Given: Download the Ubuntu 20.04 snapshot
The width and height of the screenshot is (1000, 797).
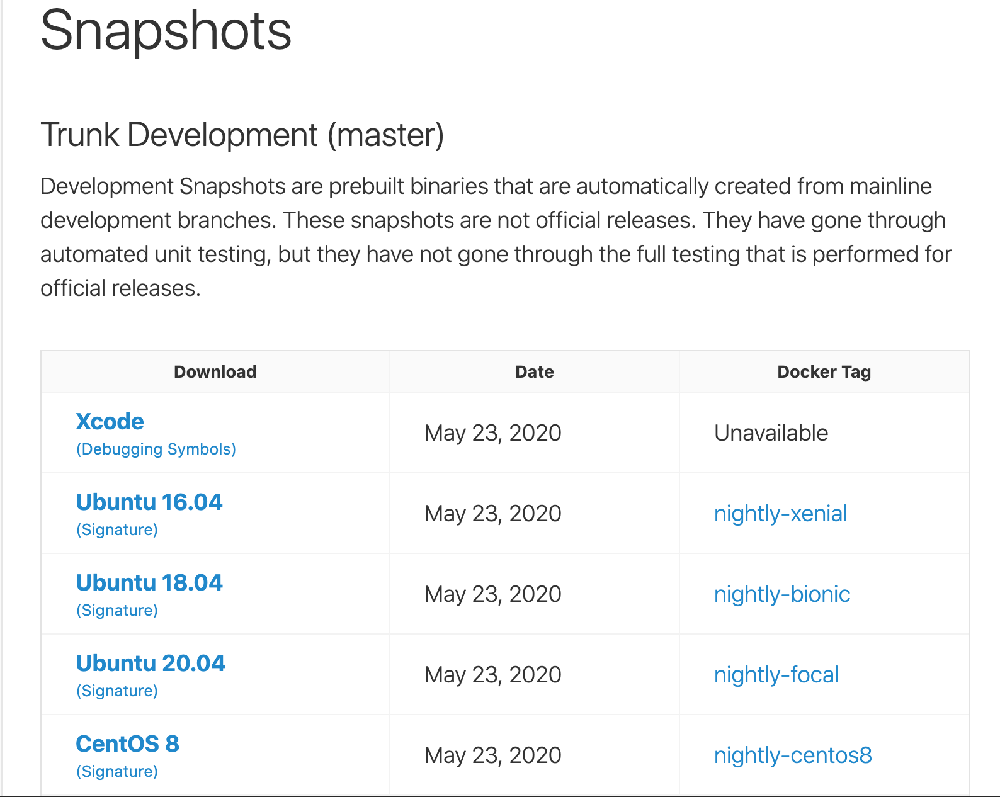Looking at the screenshot, I should pos(150,663).
